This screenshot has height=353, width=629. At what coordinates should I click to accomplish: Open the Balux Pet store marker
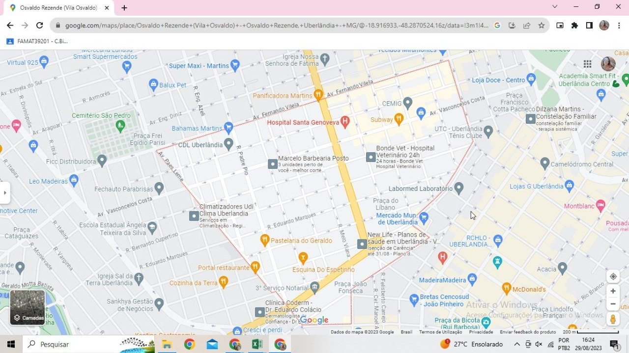click(153, 84)
